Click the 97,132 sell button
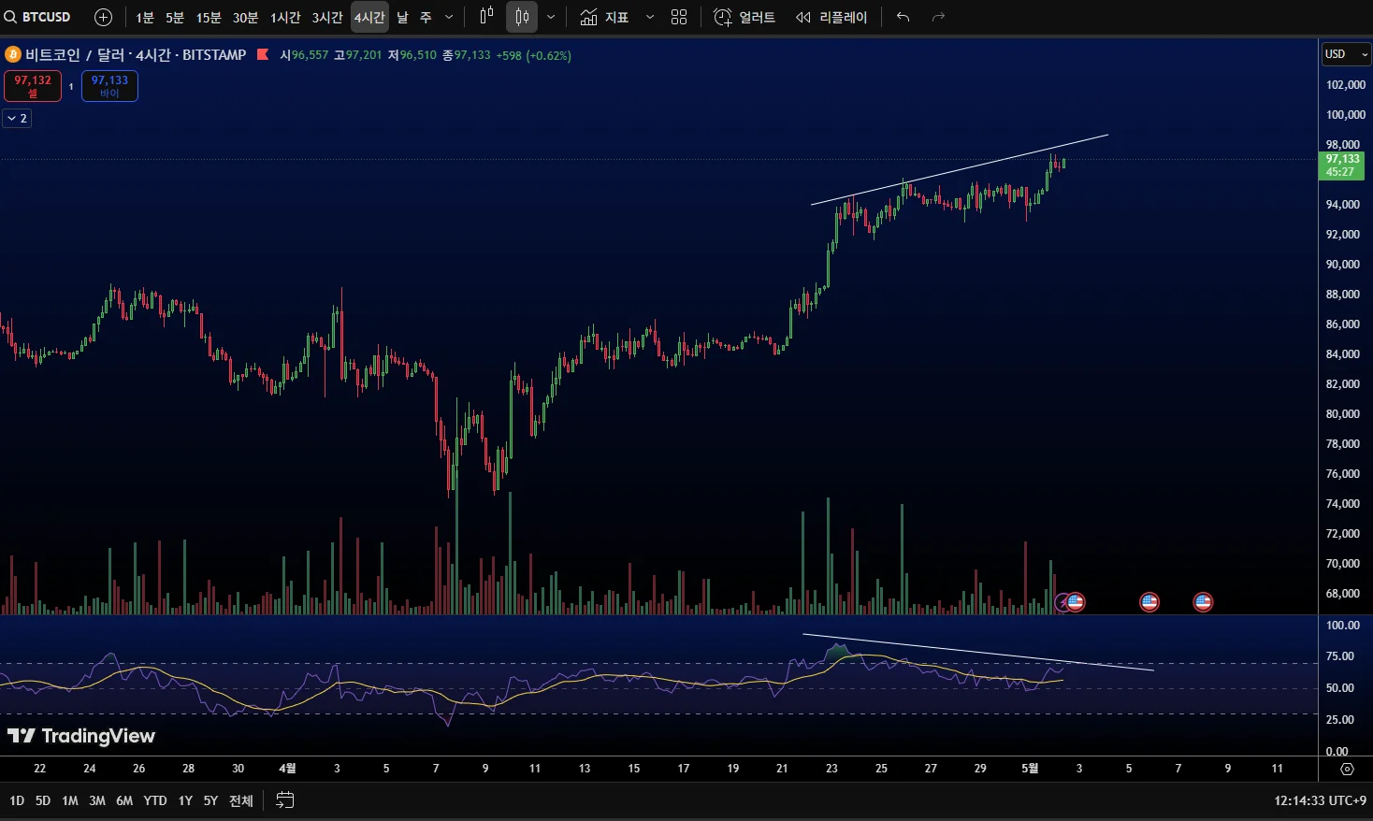Image resolution: width=1373 pixels, height=821 pixels. click(x=33, y=86)
